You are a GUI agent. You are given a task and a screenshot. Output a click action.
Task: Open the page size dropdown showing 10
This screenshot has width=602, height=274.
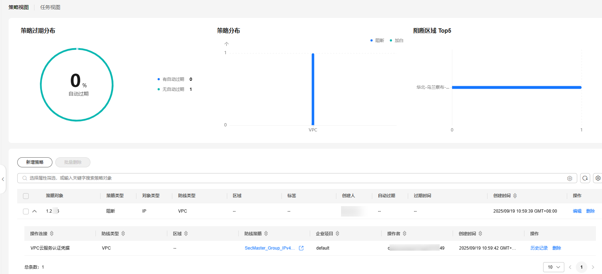coord(554,267)
